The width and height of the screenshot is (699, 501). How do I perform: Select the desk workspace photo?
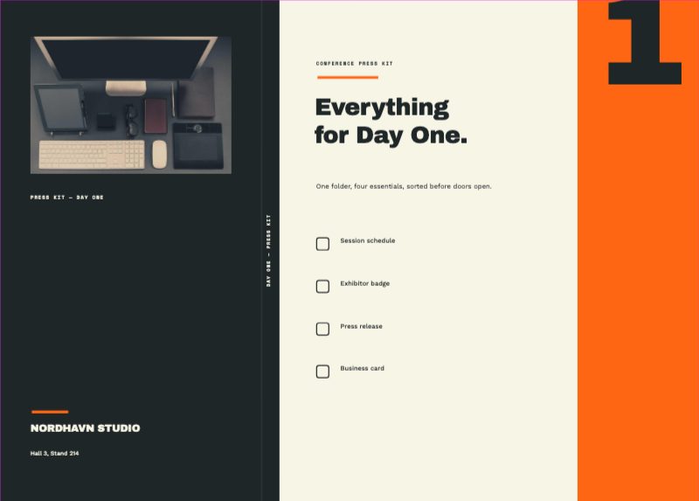point(130,105)
